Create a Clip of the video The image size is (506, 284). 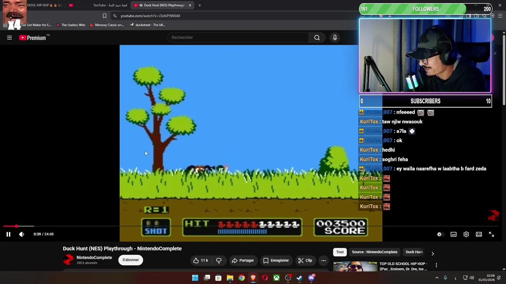[x=305, y=260]
